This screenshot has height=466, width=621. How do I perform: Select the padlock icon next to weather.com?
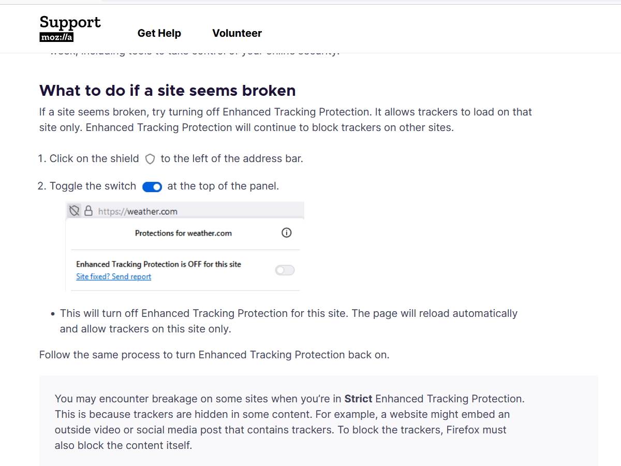[88, 210]
